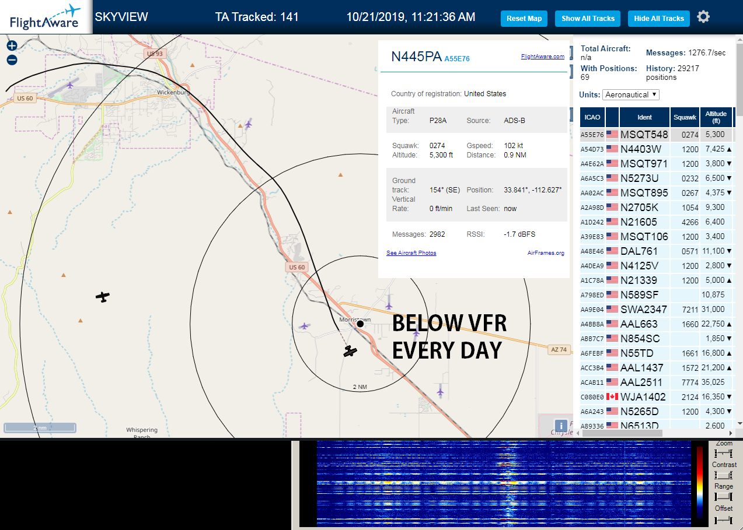Sort table by Ident column header
Image resolution: width=743 pixels, height=530 pixels.
[644, 117]
